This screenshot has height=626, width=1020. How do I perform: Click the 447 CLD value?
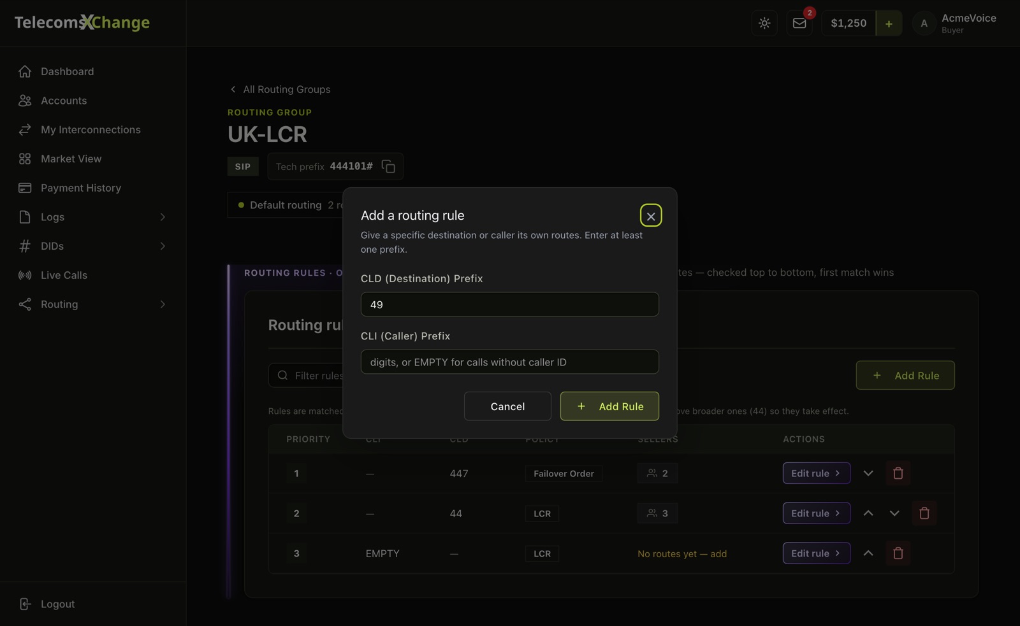[x=459, y=473]
